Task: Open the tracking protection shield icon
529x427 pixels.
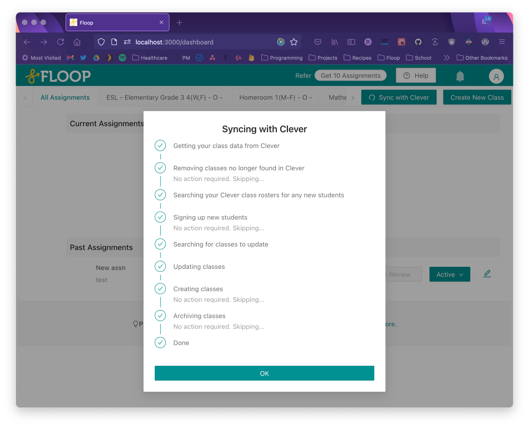Action: 101,42
